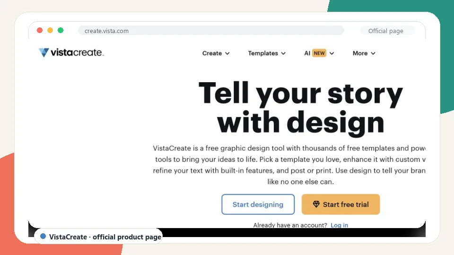Viewport: 454px width, 255px height.
Task: Expand the AI chevron arrow
Action: click(x=332, y=53)
